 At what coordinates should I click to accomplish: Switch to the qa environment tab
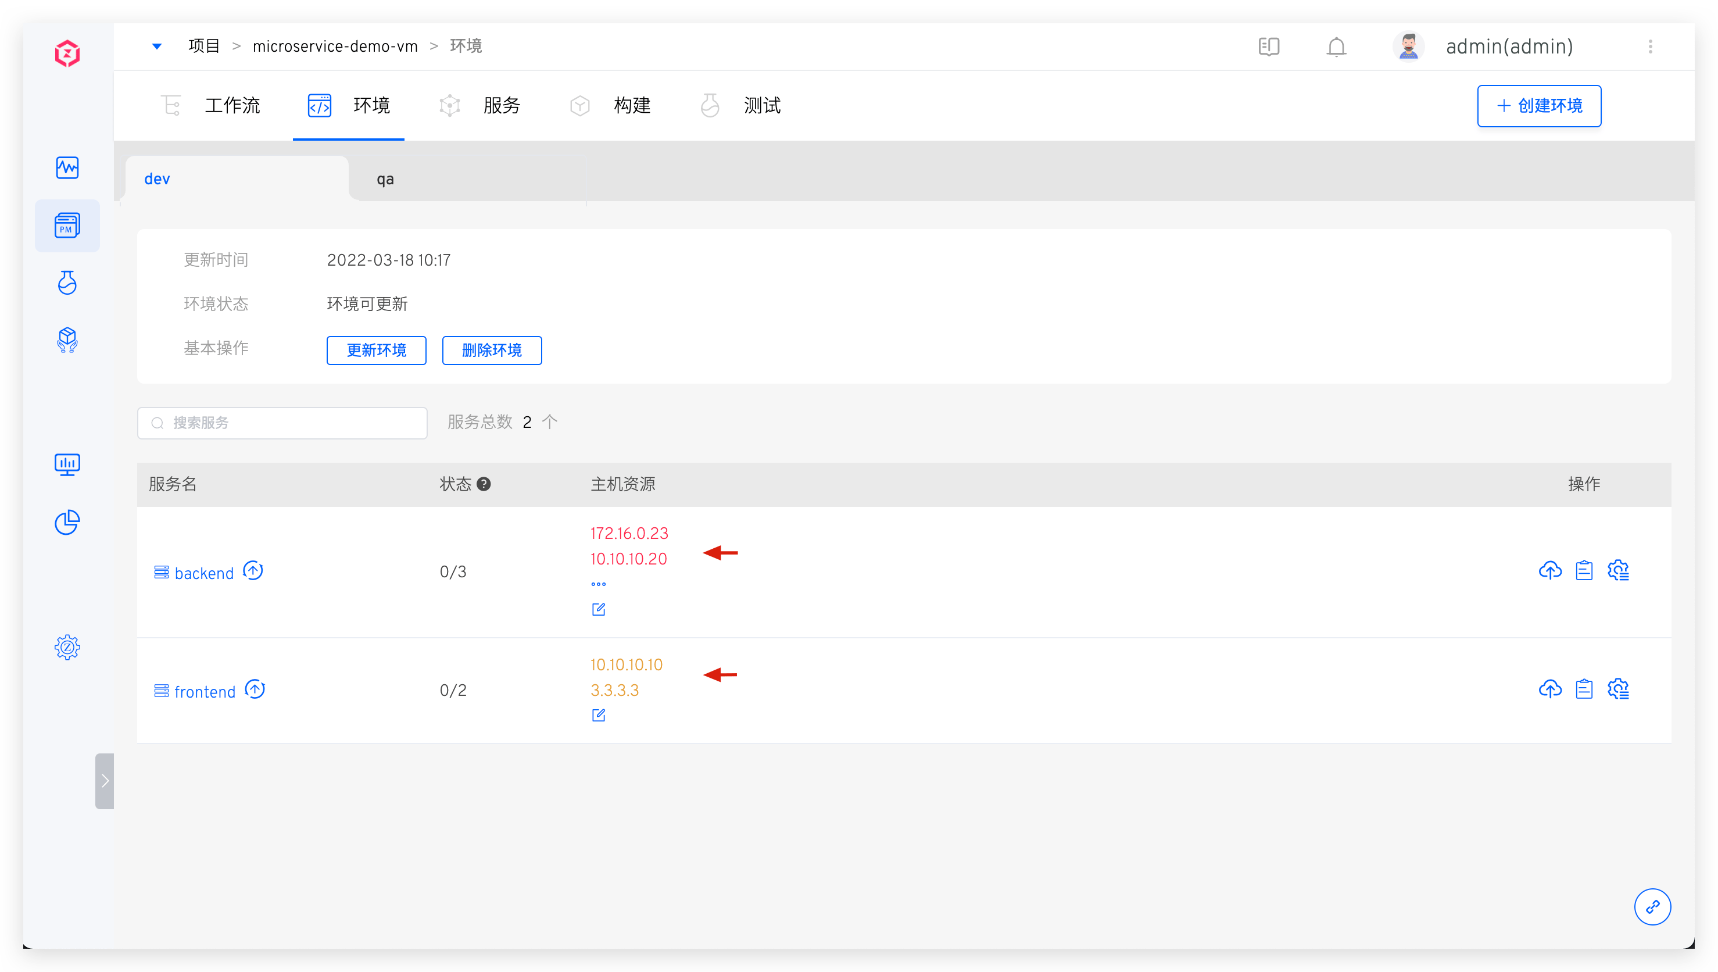(x=385, y=179)
